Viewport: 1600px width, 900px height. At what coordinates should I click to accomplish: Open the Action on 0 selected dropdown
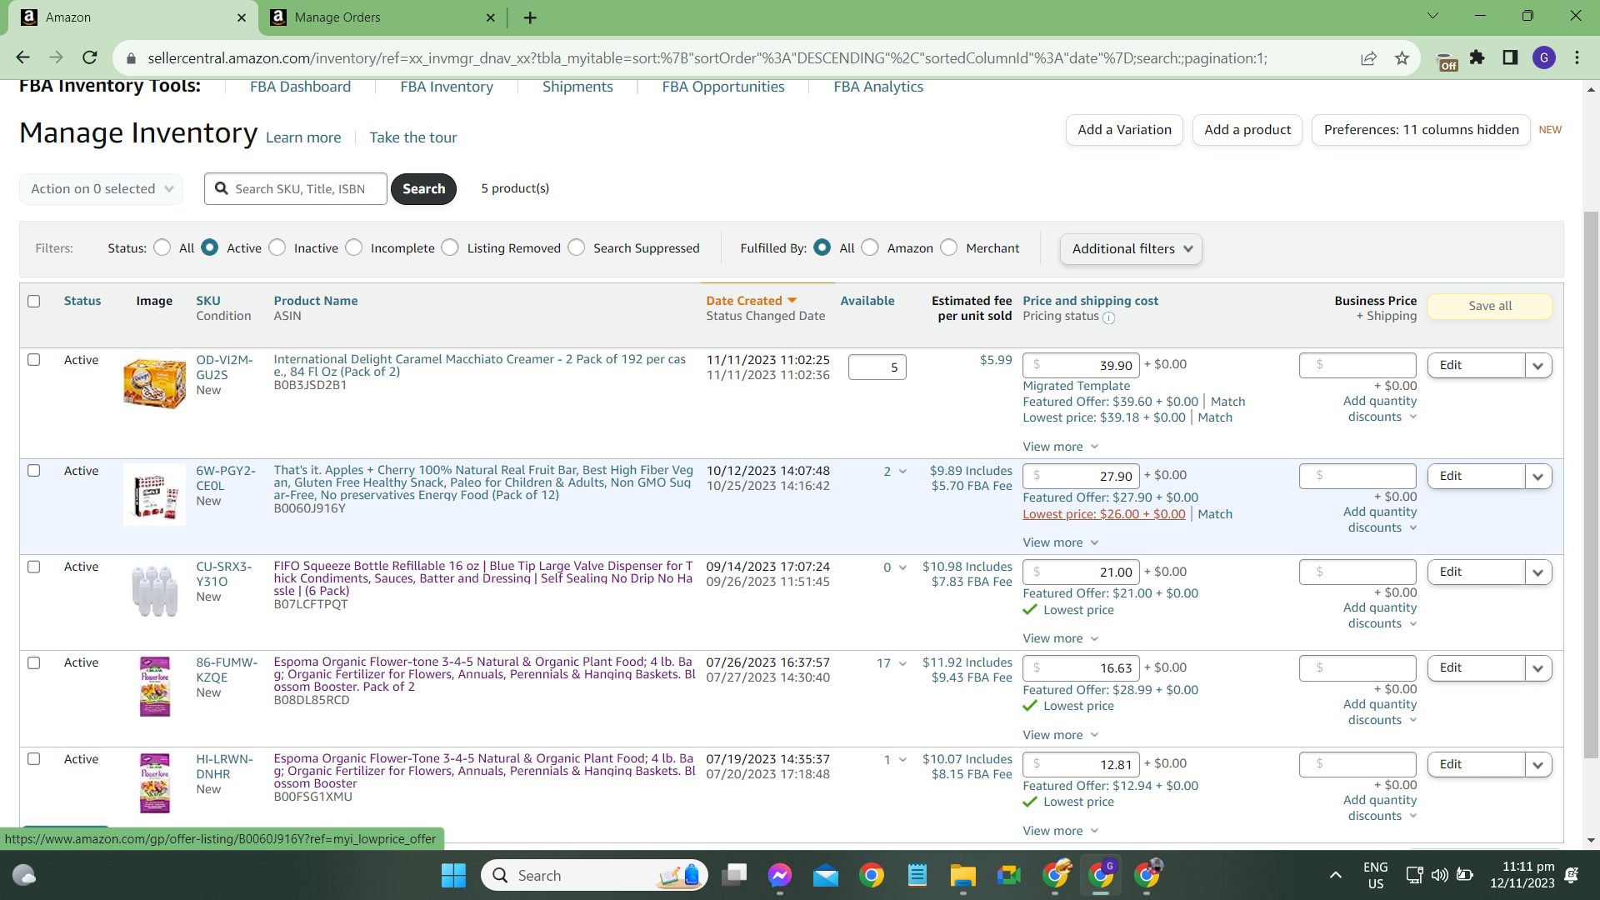pyautogui.click(x=101, y=189)
